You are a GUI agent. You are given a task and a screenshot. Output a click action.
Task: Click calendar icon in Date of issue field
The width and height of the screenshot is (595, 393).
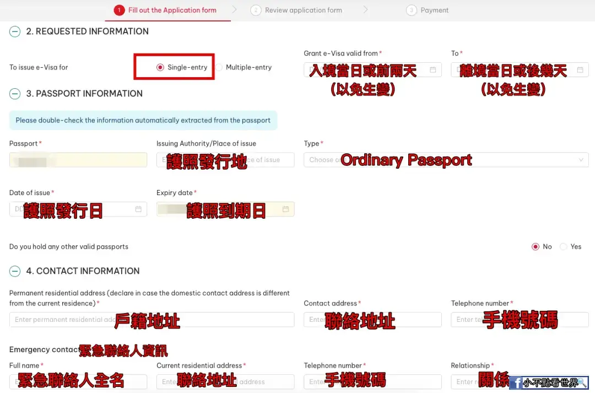[x=138, y=209]
